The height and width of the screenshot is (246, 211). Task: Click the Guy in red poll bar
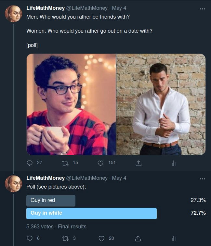click(x=51, y=201)
